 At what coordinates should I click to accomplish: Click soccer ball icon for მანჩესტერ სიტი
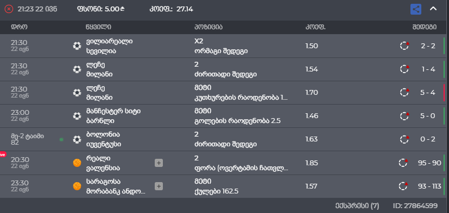77,116
